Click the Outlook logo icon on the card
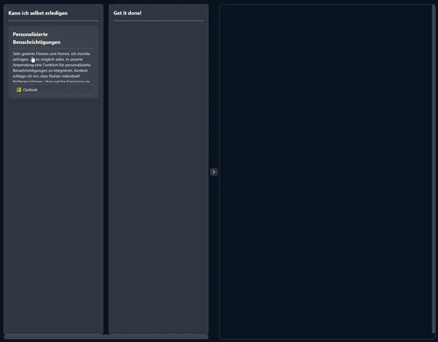This screenshot has height=342, width=438. 19,90
